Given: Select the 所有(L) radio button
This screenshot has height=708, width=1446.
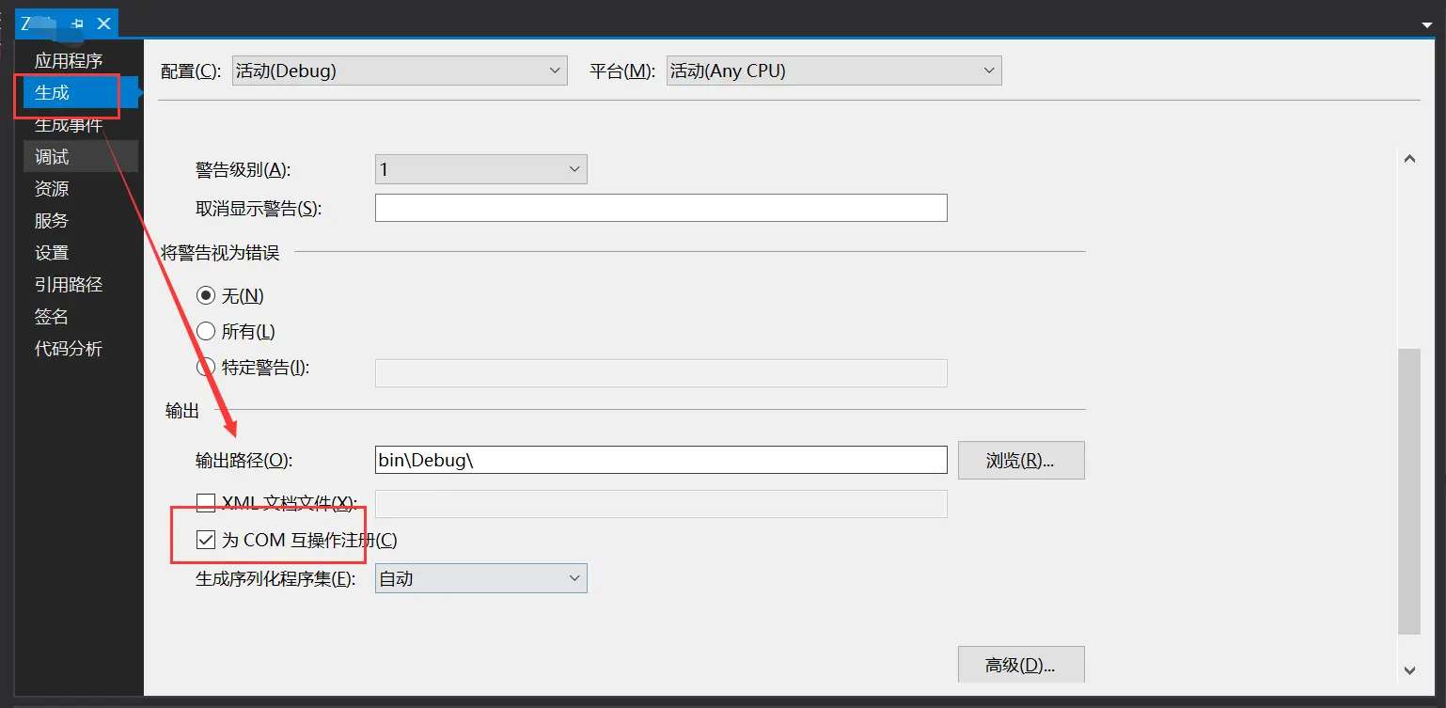Looking at the screenshot, I should coord(206,332).
